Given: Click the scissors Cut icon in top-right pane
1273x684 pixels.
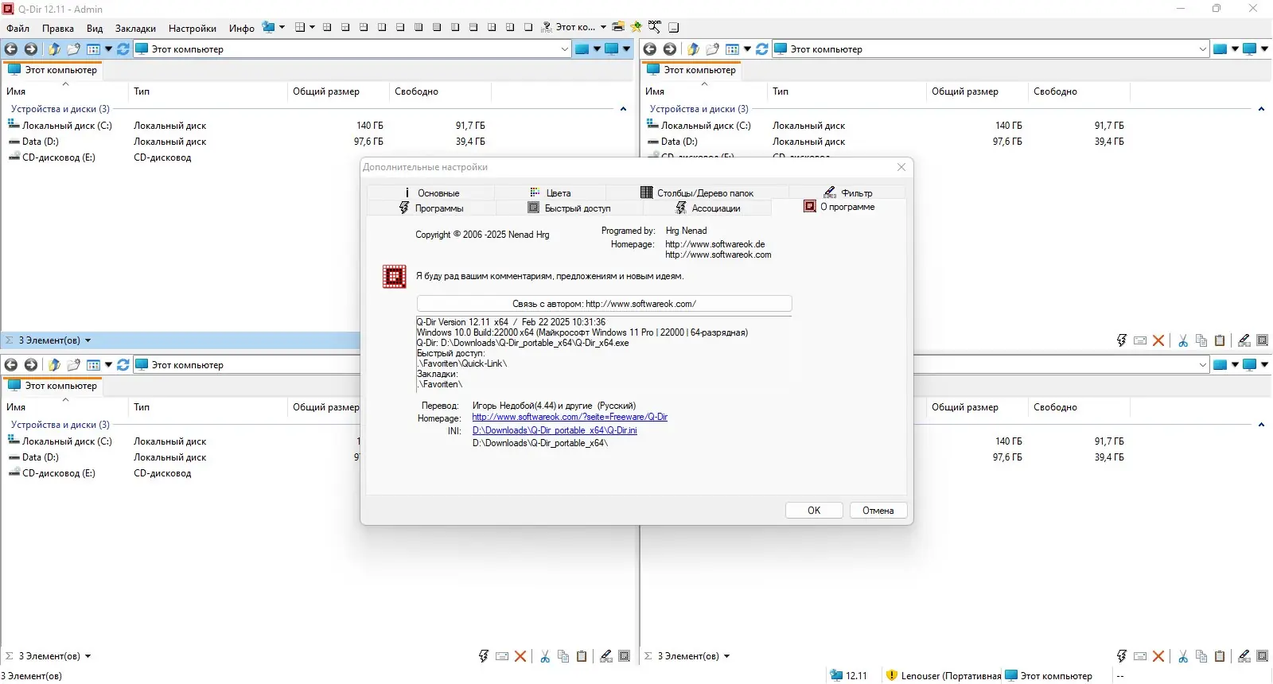Looking at the screenshot, I should pos(1183,340).
